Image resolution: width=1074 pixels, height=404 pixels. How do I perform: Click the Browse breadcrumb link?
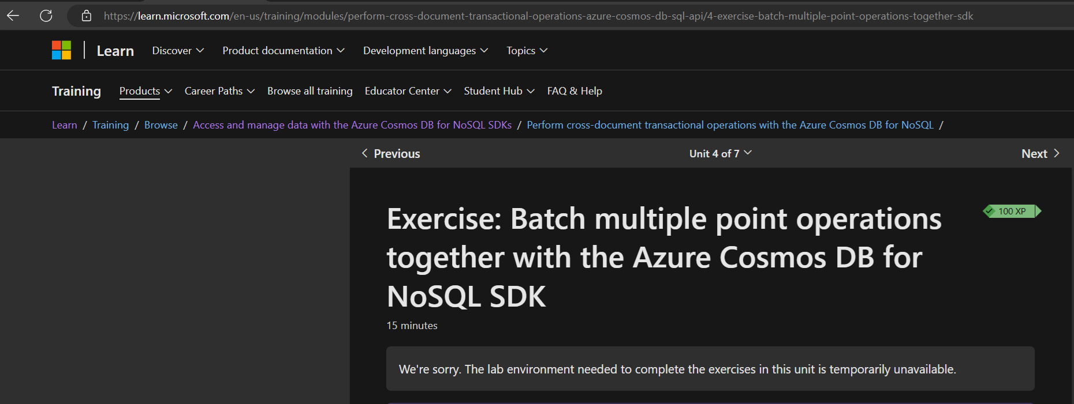point(161,125)
